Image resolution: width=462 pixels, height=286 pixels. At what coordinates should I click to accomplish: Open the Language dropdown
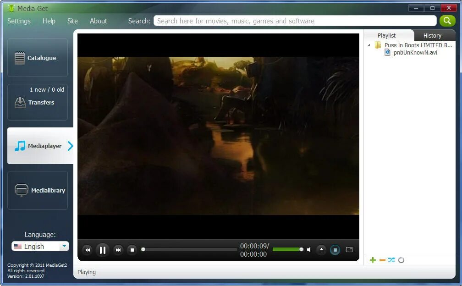[x=40, y=246]
